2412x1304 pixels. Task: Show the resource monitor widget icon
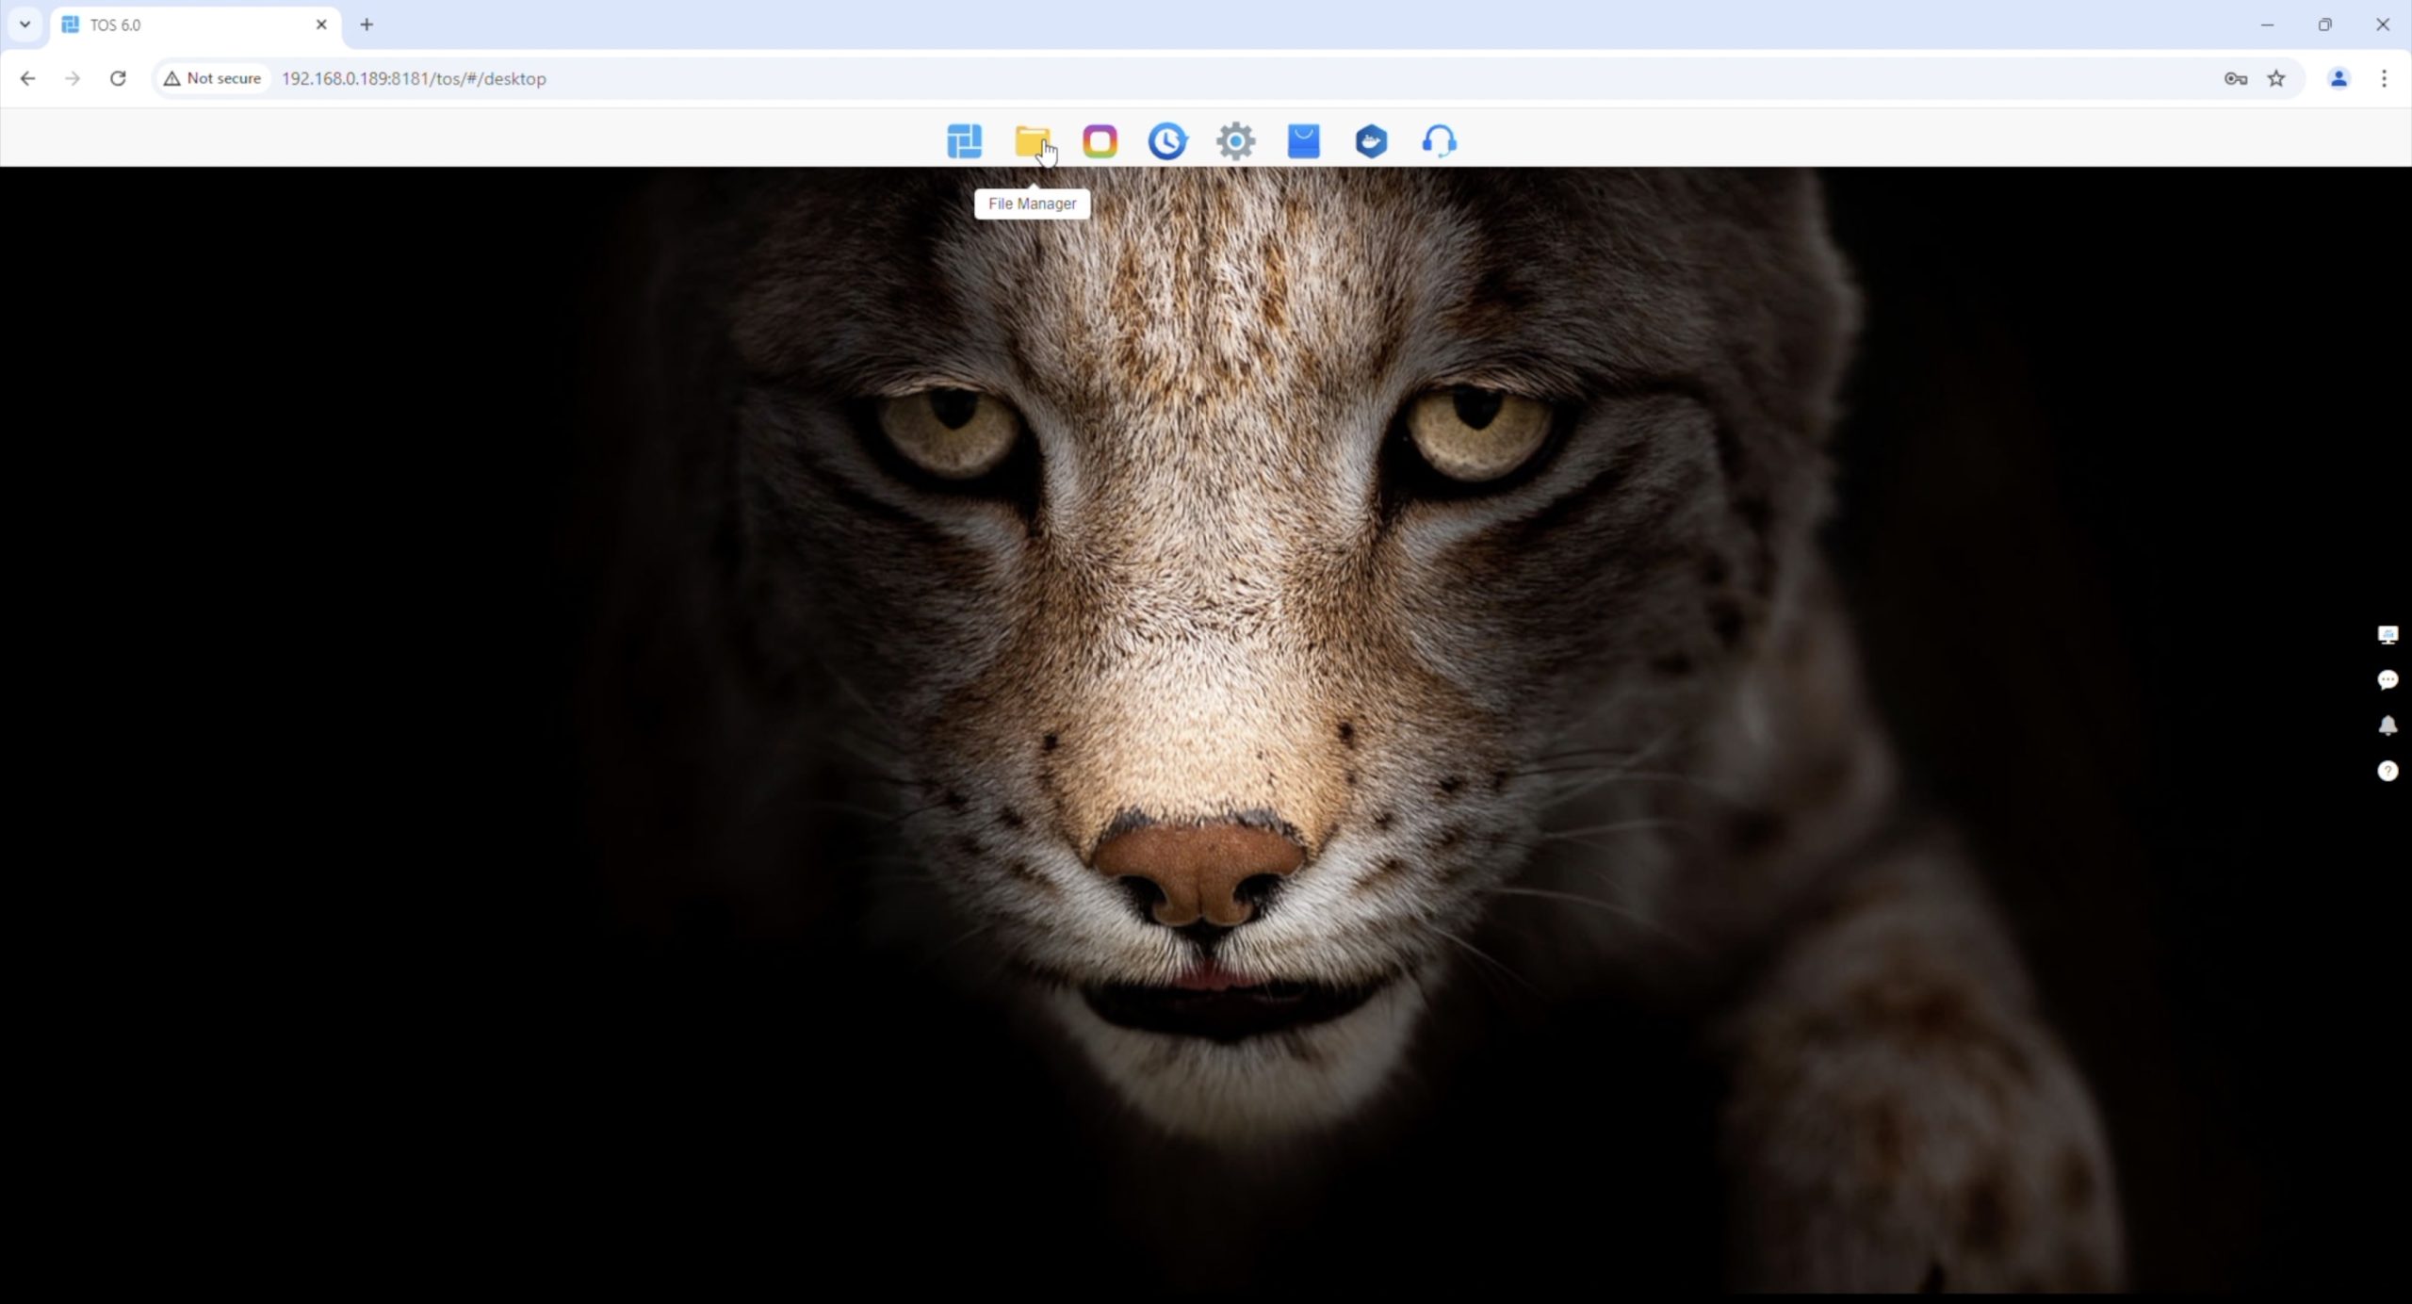2387,635
